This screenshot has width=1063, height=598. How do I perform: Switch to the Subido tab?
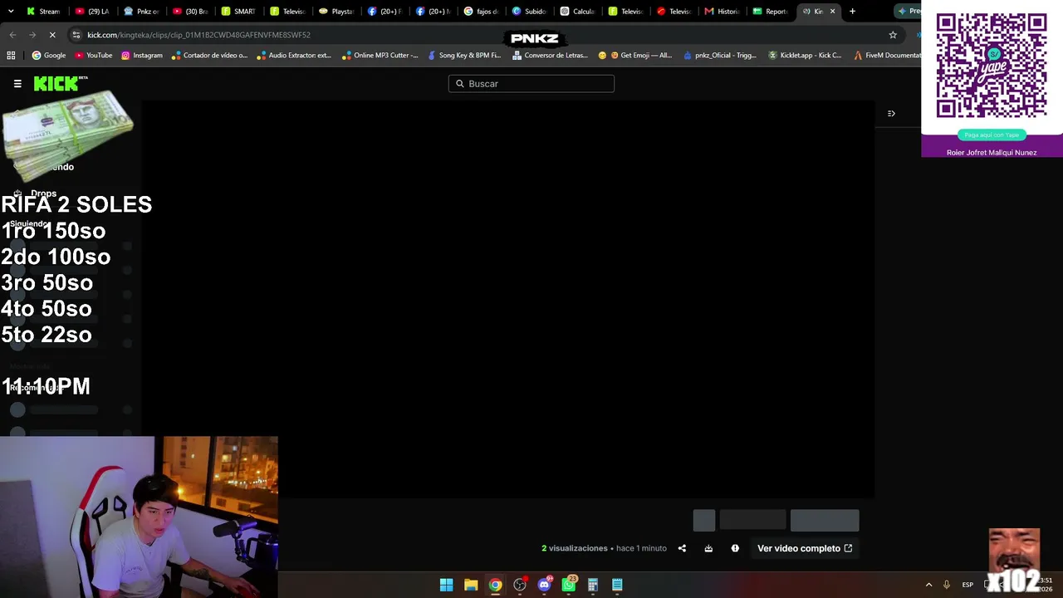529,12
